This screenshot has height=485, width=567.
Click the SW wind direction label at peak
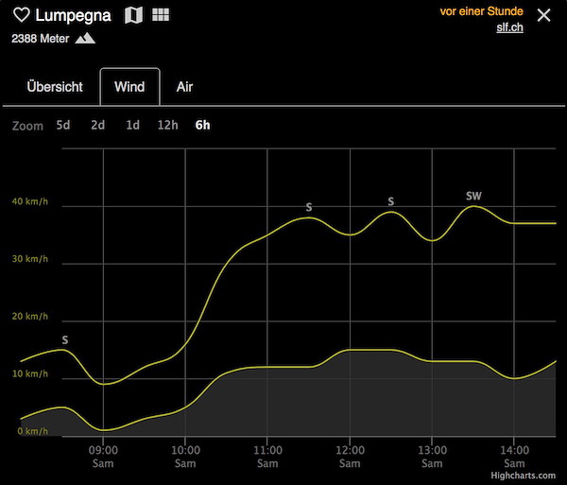[473, 196]
